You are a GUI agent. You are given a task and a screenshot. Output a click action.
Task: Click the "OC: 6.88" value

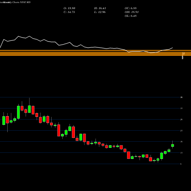[x=131, y=8]
